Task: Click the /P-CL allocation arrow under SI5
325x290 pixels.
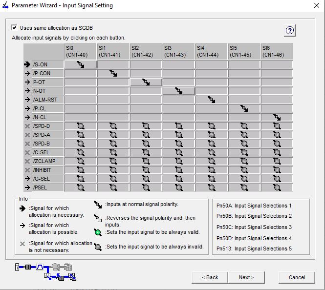Action: tap(244, 108)
